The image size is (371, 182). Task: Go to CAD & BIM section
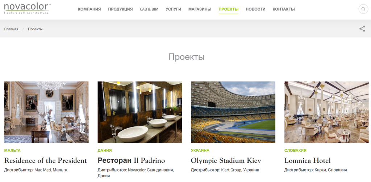(149, 9)
